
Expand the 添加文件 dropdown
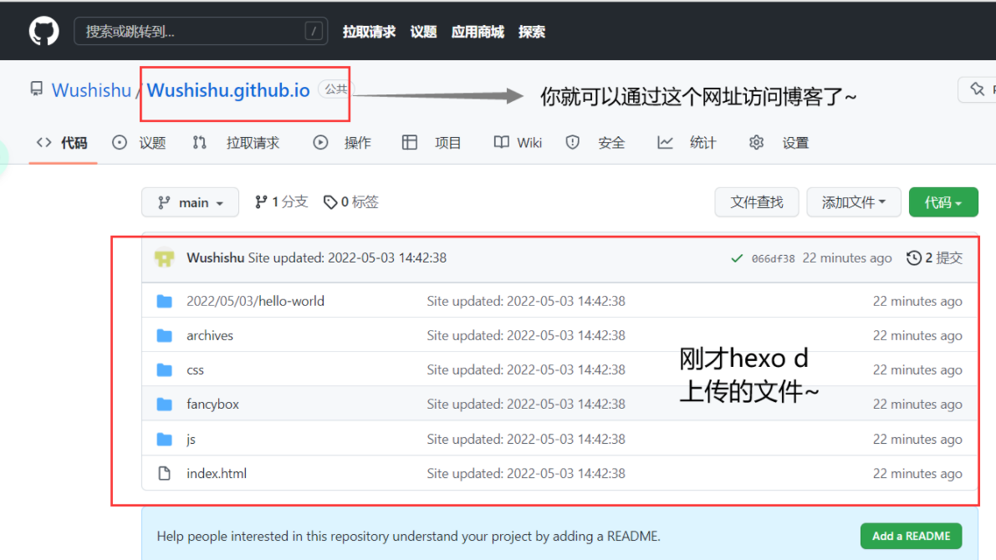click(x=853, y=201)
